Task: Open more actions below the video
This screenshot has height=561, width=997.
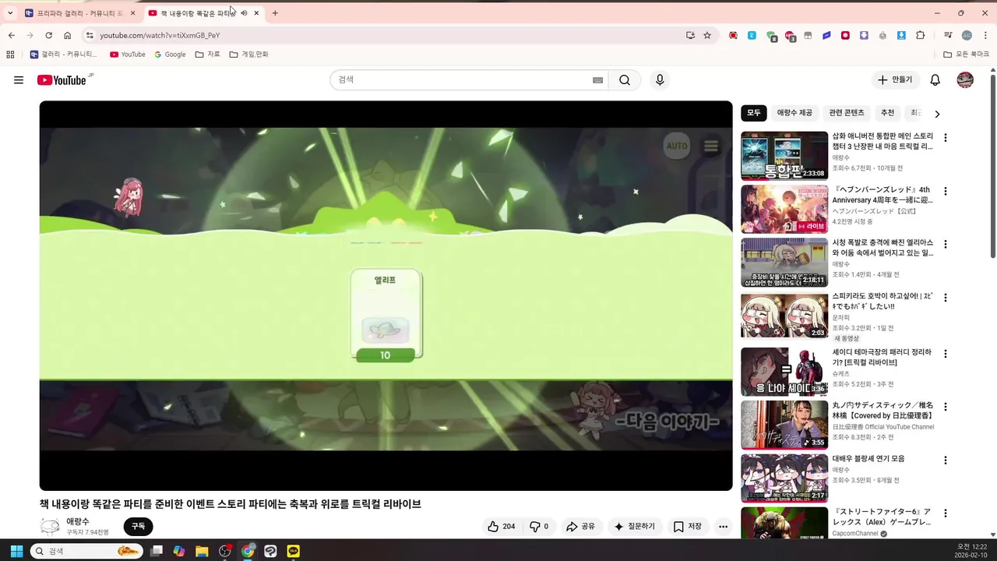Action: [x=723, y=527]
